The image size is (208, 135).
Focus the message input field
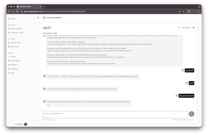coord(115,115)
